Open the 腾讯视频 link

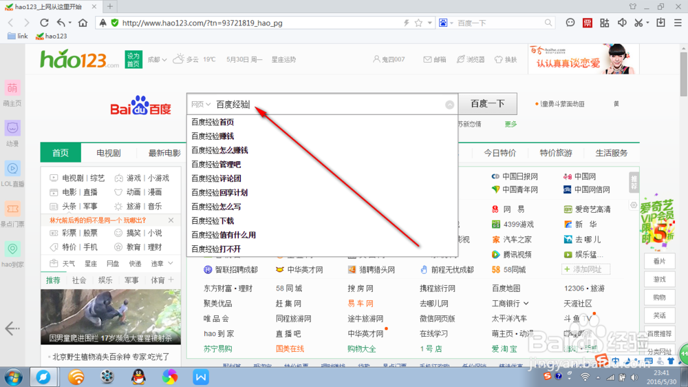point(512,254)
